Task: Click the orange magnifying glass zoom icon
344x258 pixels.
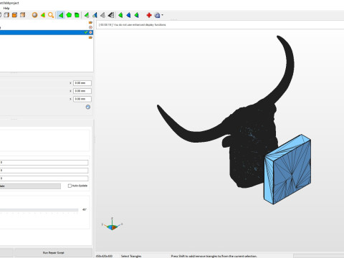Action: (51, 15)
